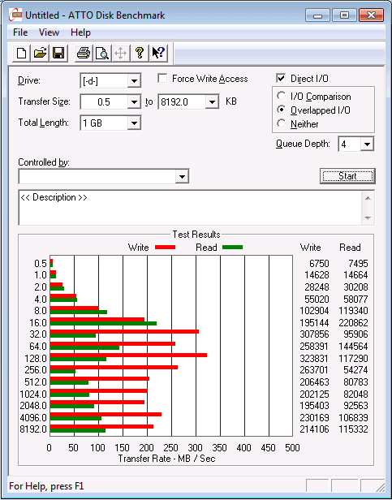Maximize the ATTO Disk Benchmark window
This screenshot has width=392, height=500.
click(x=344, y=15)
